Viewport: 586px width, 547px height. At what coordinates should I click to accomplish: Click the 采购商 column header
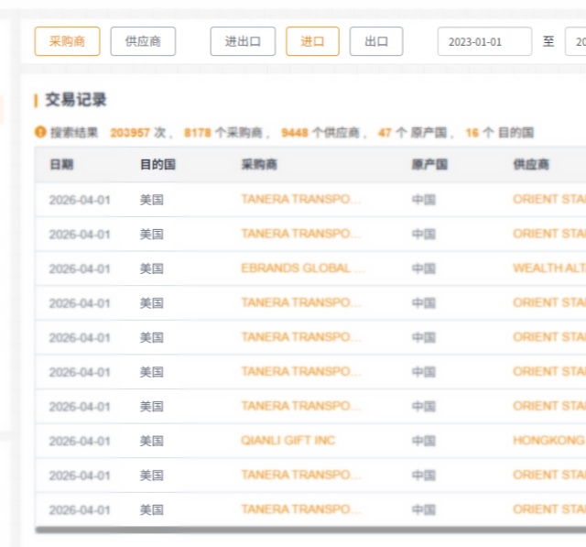coord(259,164)
